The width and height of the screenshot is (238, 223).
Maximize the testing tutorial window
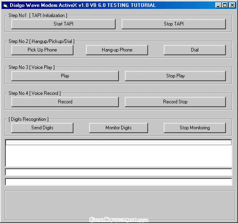pos(225,5)
